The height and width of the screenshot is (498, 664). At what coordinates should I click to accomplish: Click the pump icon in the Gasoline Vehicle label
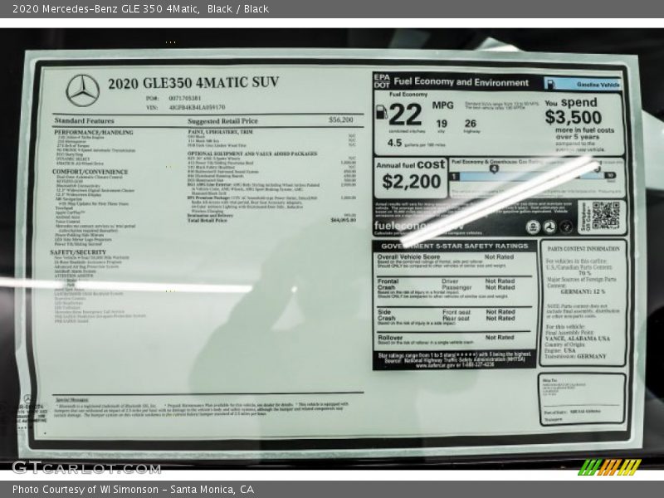[x=550, y=84]
